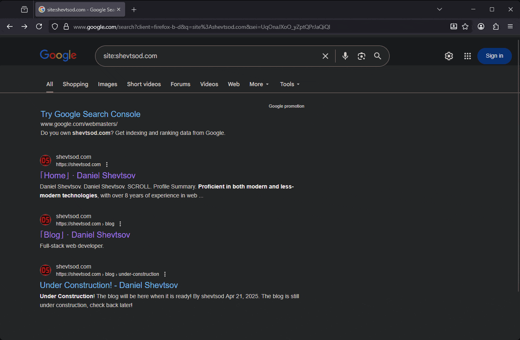The width and height of the screenshot is (520, 340).
Task: Click the www.google.com/webmasters/ URL text
Action: point(79,124)
